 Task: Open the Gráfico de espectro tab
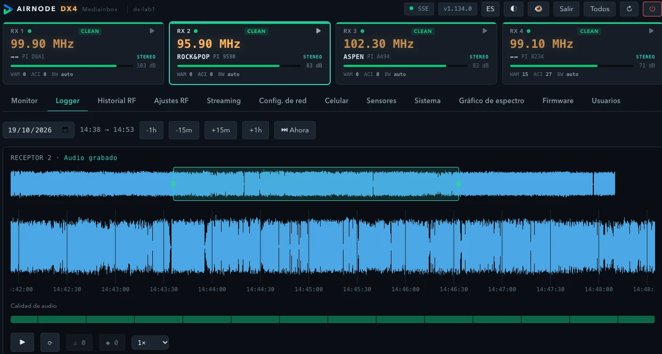click(x=492, y=100)
